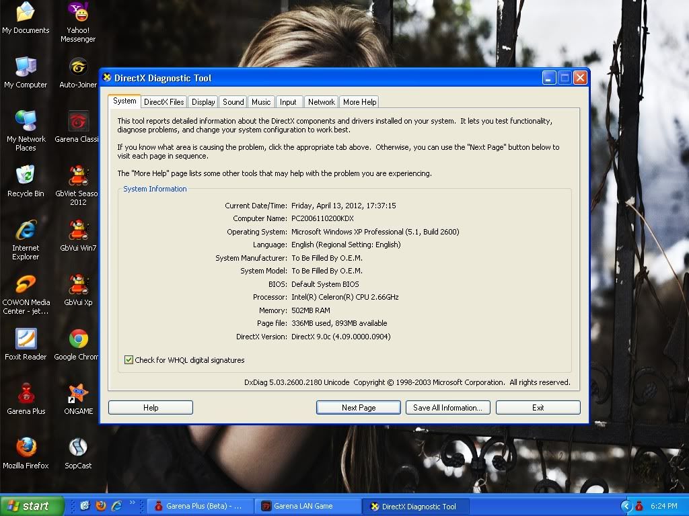689x516 pixels.
Task: Select GbVui Win7 desktop icon
Action: (x=78, y=236)
